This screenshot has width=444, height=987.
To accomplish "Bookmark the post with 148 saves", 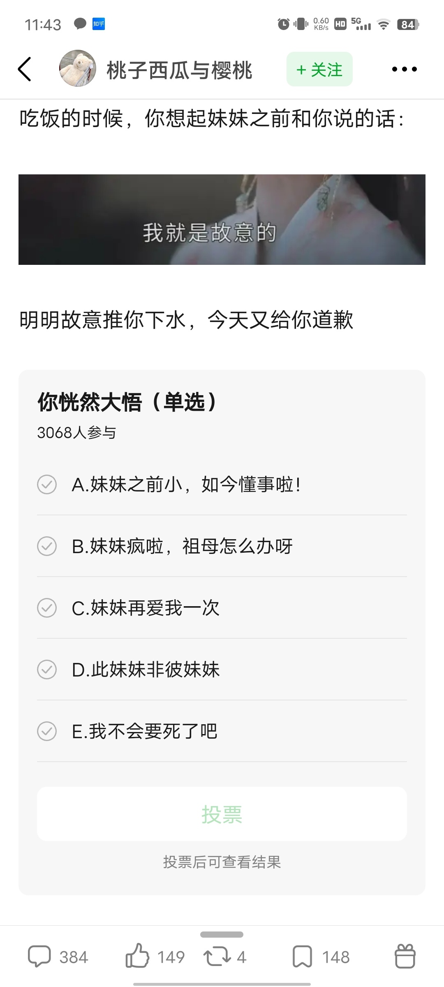I will click(321, 957).
